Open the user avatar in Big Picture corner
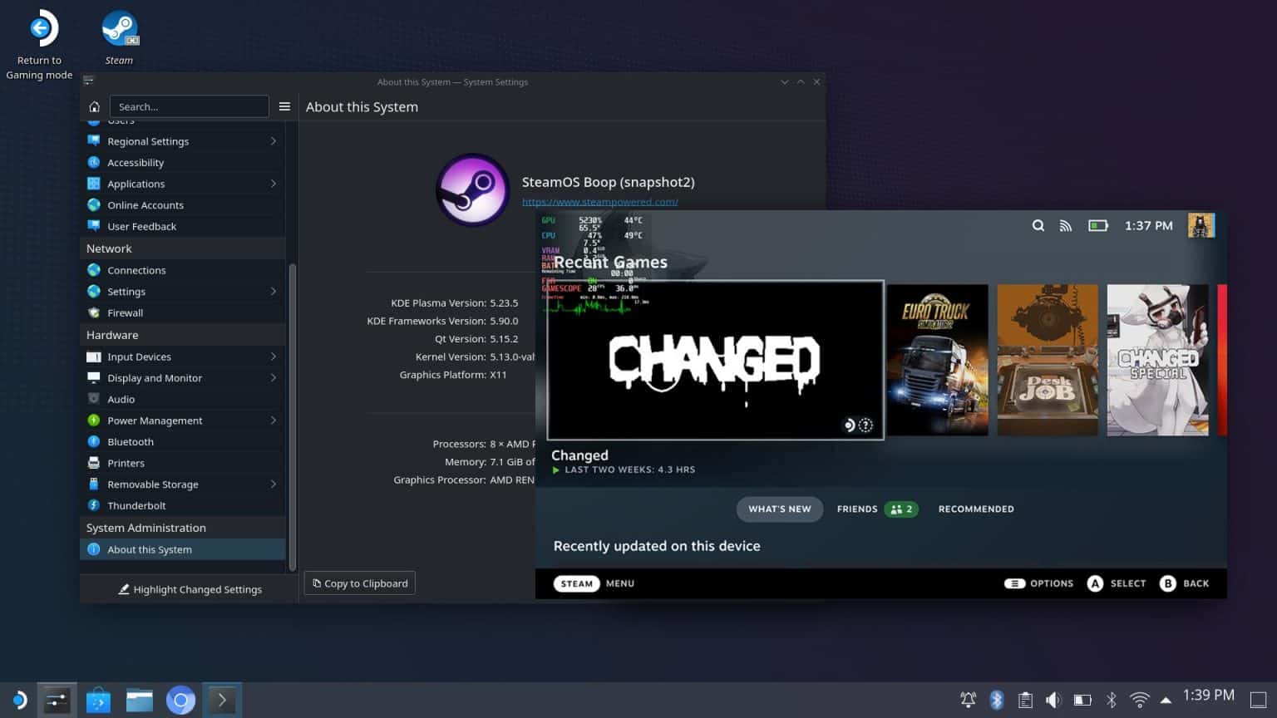 [x=1201, y=225]
